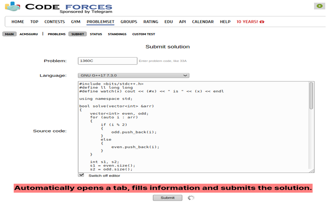Click inside the Problem code input field
Viewport: 333px width, 208px height.
(107, 61)
